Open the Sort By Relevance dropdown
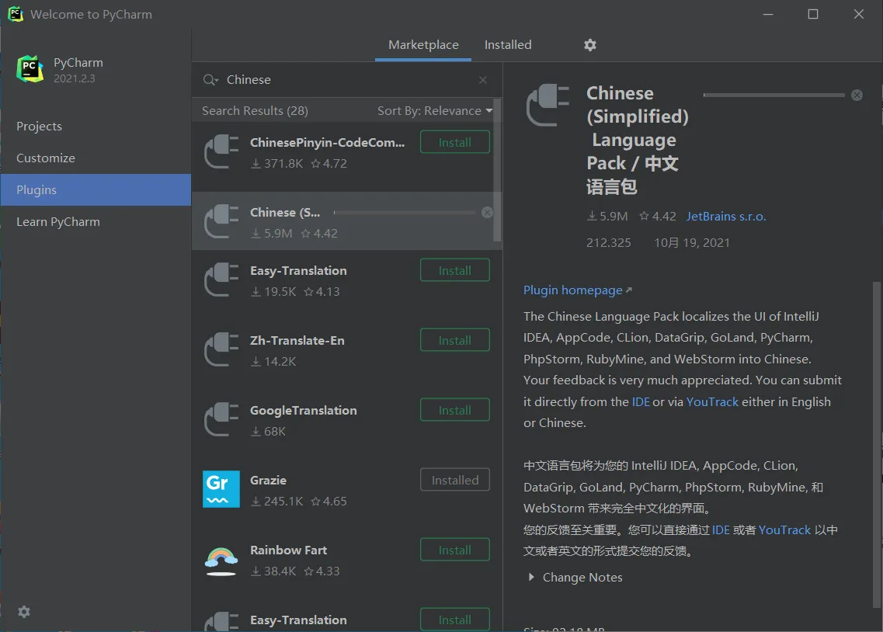The image size is (883, 632). [435, 111]
